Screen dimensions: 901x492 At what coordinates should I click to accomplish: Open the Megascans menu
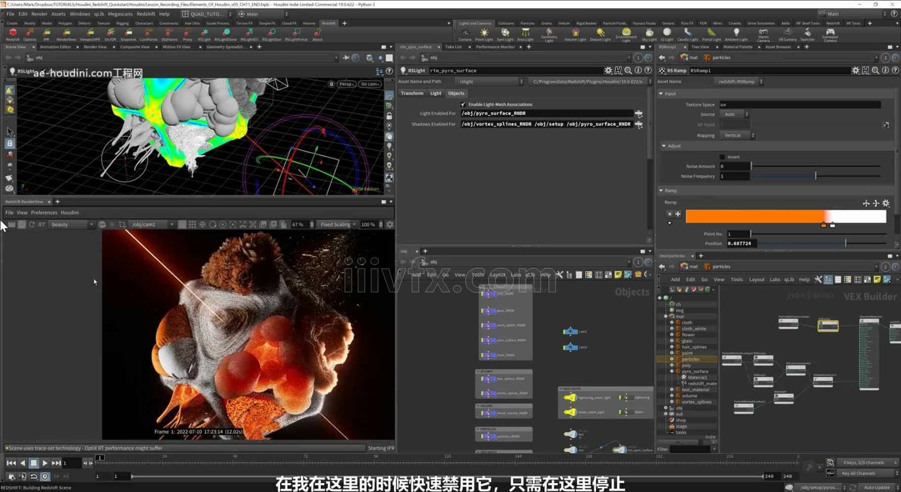tap(120, 14)
